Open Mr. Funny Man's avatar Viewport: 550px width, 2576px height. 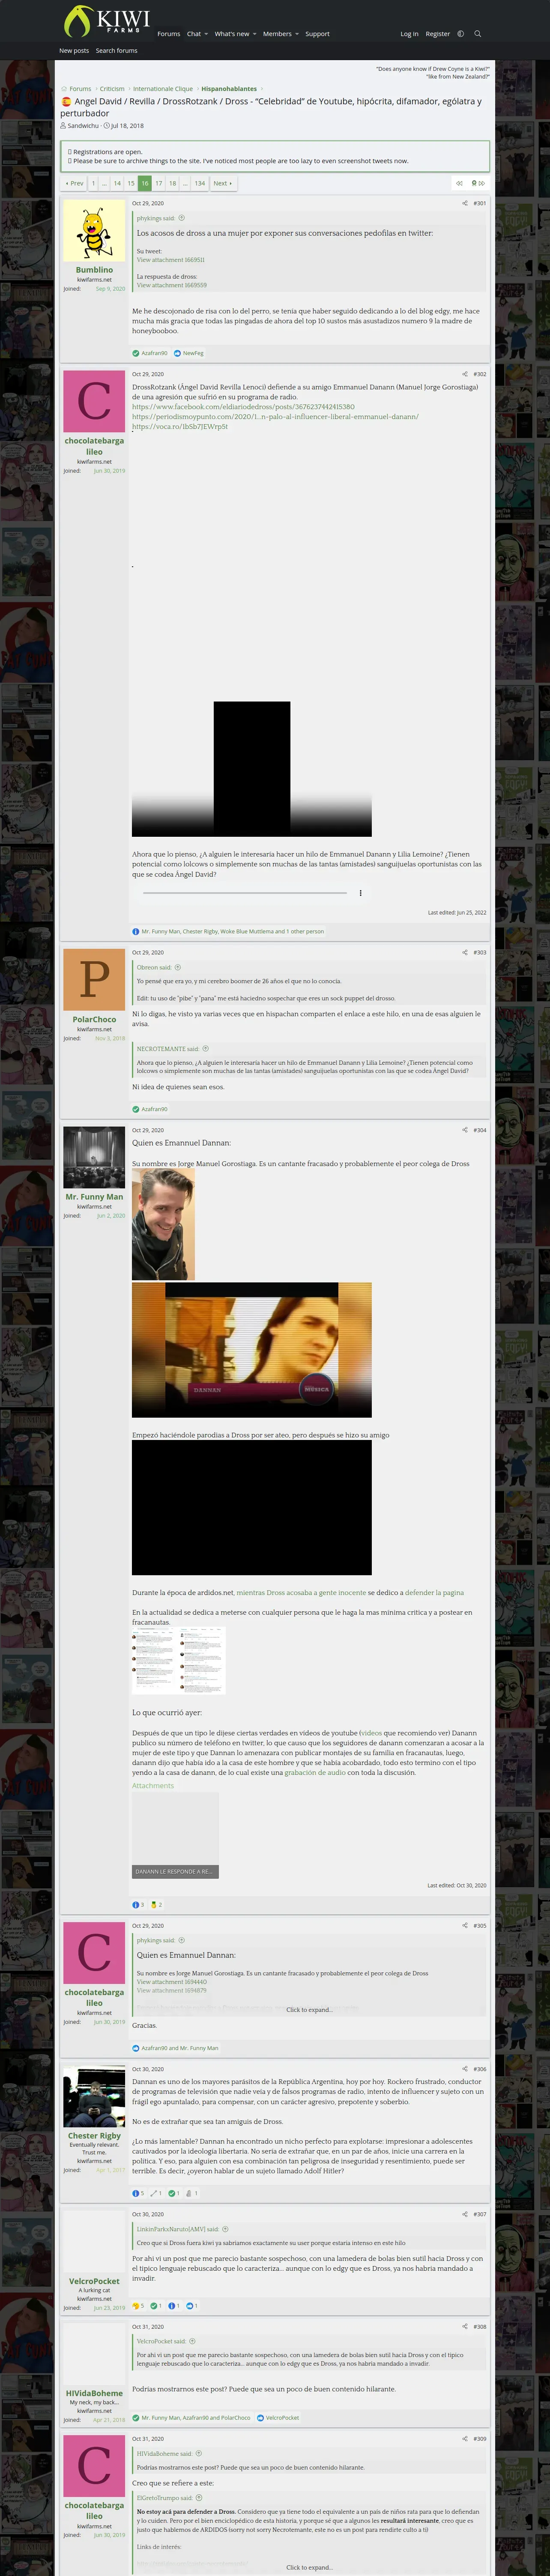click(x=94, y=1158)
